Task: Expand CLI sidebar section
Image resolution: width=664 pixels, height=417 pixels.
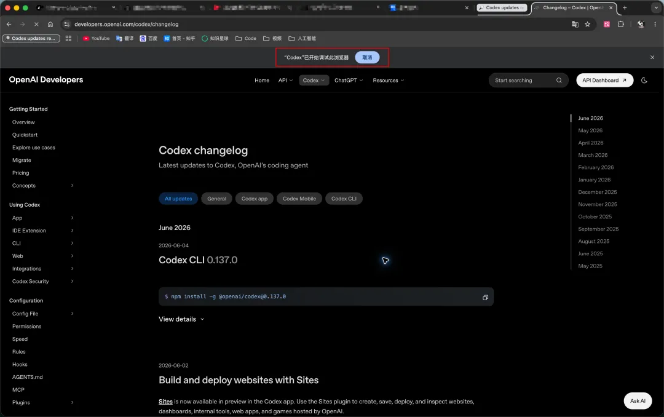Action: (x=72, y=244)
